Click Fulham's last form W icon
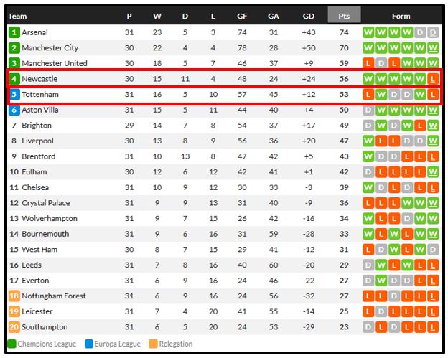 pos(433,172)
